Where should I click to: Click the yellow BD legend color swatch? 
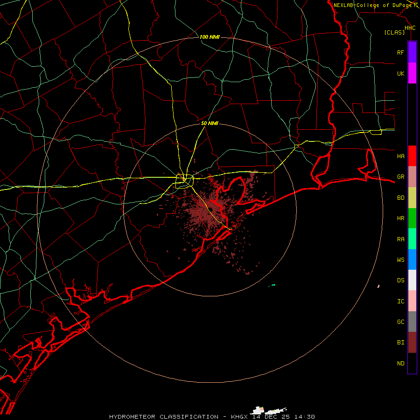tap(412, 198)
